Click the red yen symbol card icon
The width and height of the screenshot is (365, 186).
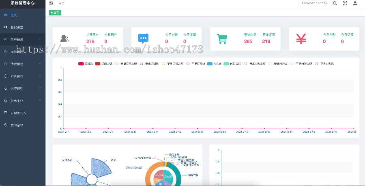tap(301, 39)
